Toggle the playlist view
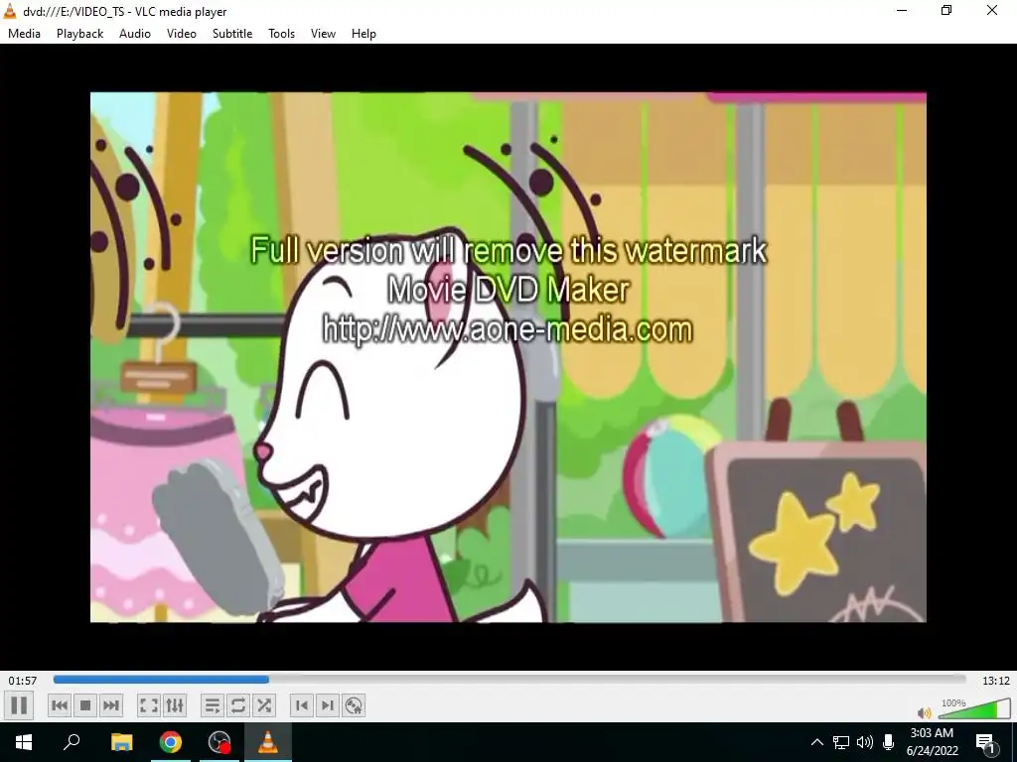The height and width of the screenshot is (762, 1017). tap(213, 705)
